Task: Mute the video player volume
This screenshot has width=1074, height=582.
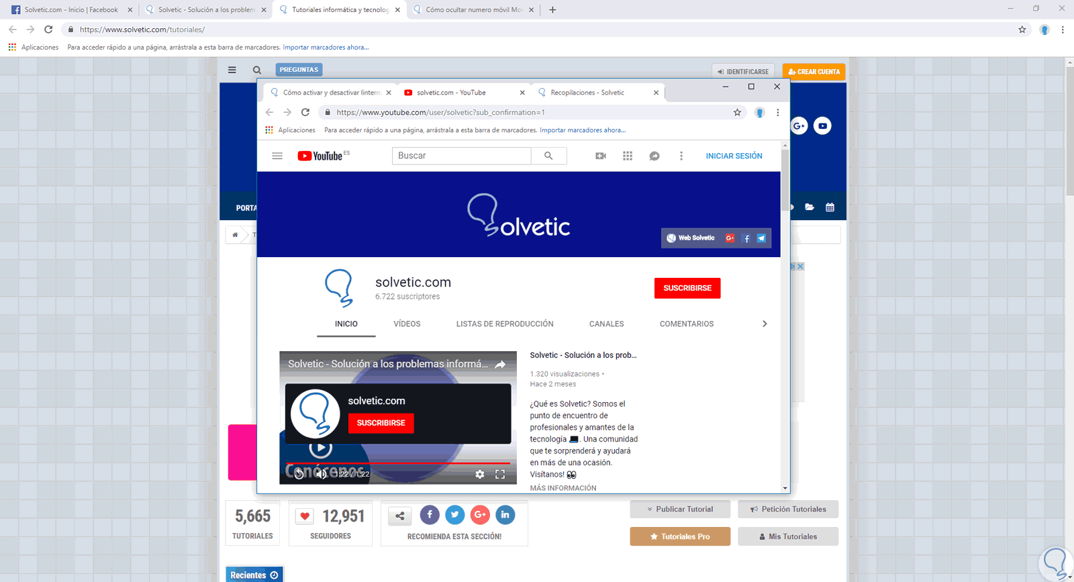Action: click(x=321, y=474)
